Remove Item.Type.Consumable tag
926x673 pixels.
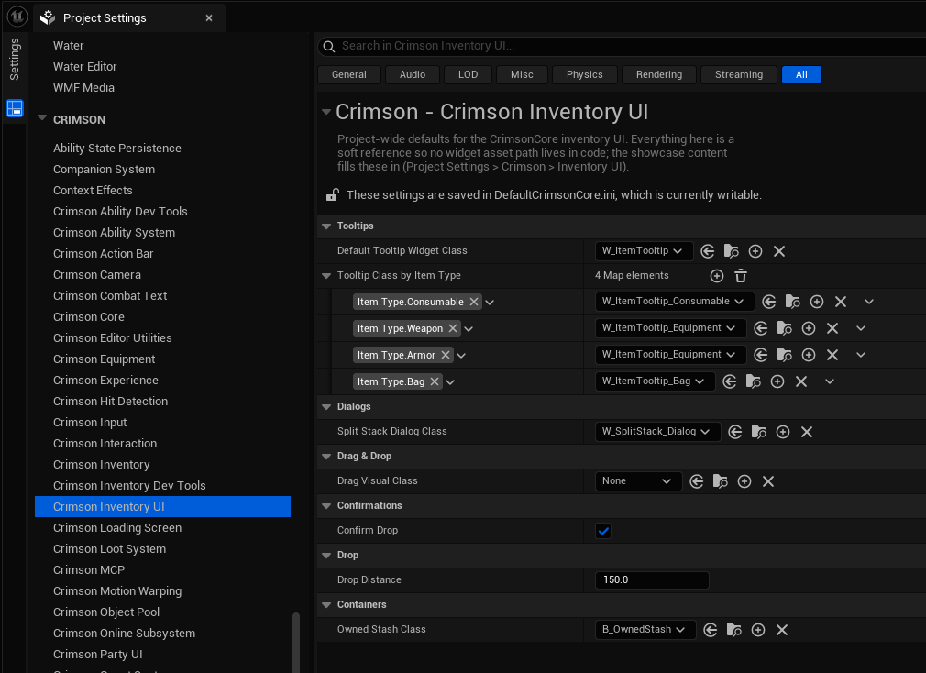pyautogui.click(x=474, y=302)
